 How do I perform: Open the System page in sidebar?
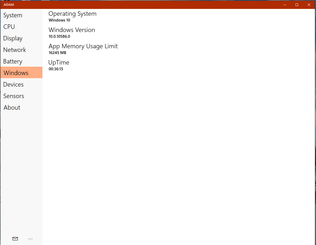pyautogui.click(x=21, y=15)
